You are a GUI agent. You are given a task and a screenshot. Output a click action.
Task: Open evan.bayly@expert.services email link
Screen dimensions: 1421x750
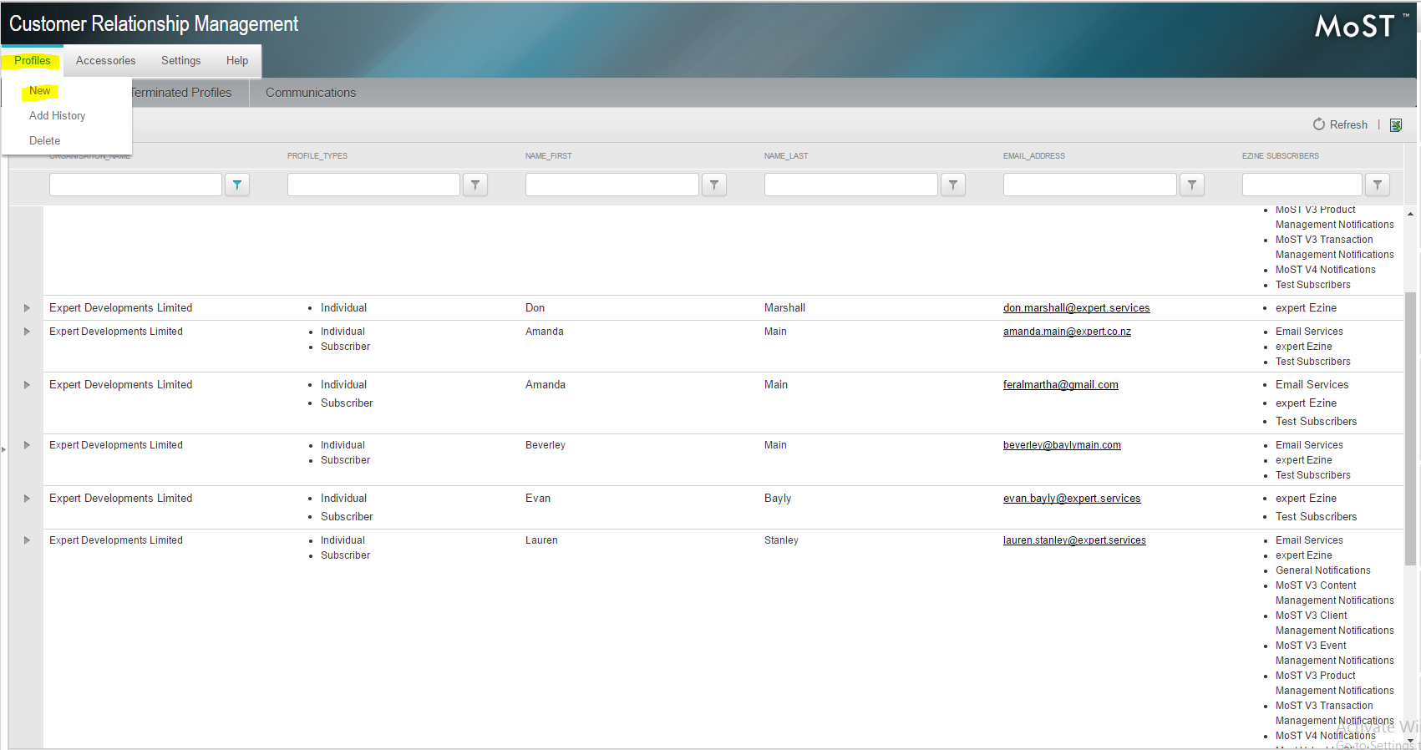[x=1072, y=499]
